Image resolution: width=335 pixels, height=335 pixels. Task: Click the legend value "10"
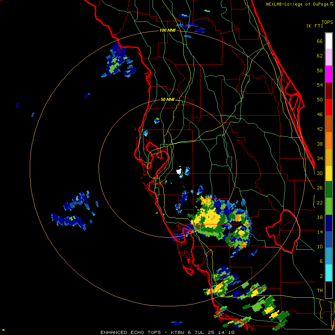coord(320,247)
